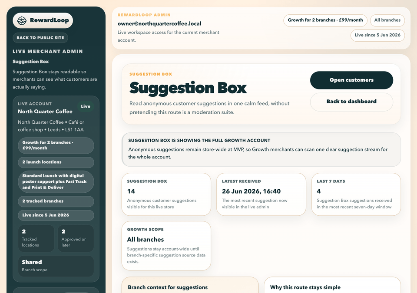Open the Tracked locations stat tile
The width and height of the screenshot is (417, 293).
pos(36,238)
